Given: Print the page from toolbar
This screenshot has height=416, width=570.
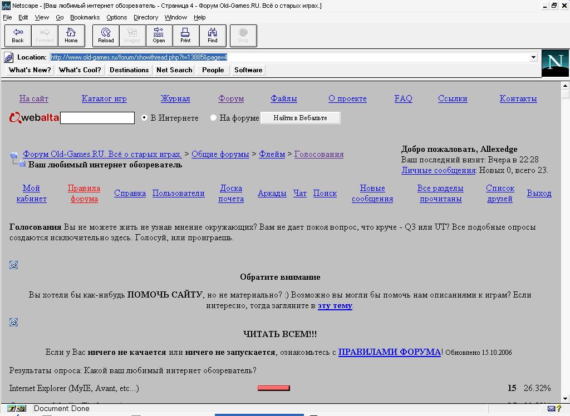Looking at the screenshot, I should [186, 36].
